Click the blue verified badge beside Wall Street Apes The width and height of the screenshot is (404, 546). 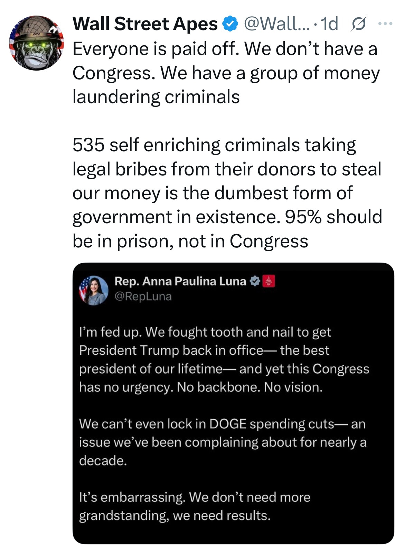click(229, 24)
